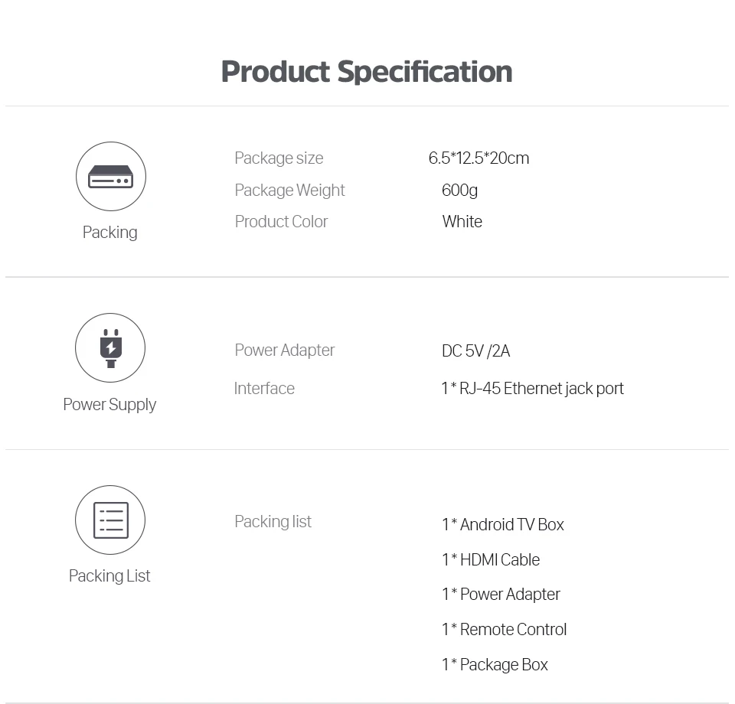Click the Power Adapter spec label
Viewport: 735px width, 704px height.
pyautogui.click(x=284, y=350)
